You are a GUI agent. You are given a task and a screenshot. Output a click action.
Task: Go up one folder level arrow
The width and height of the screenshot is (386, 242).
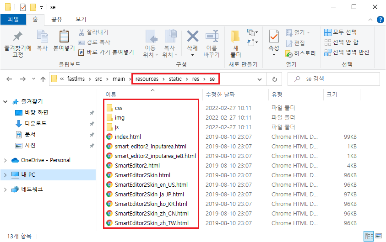pos(43,79)
